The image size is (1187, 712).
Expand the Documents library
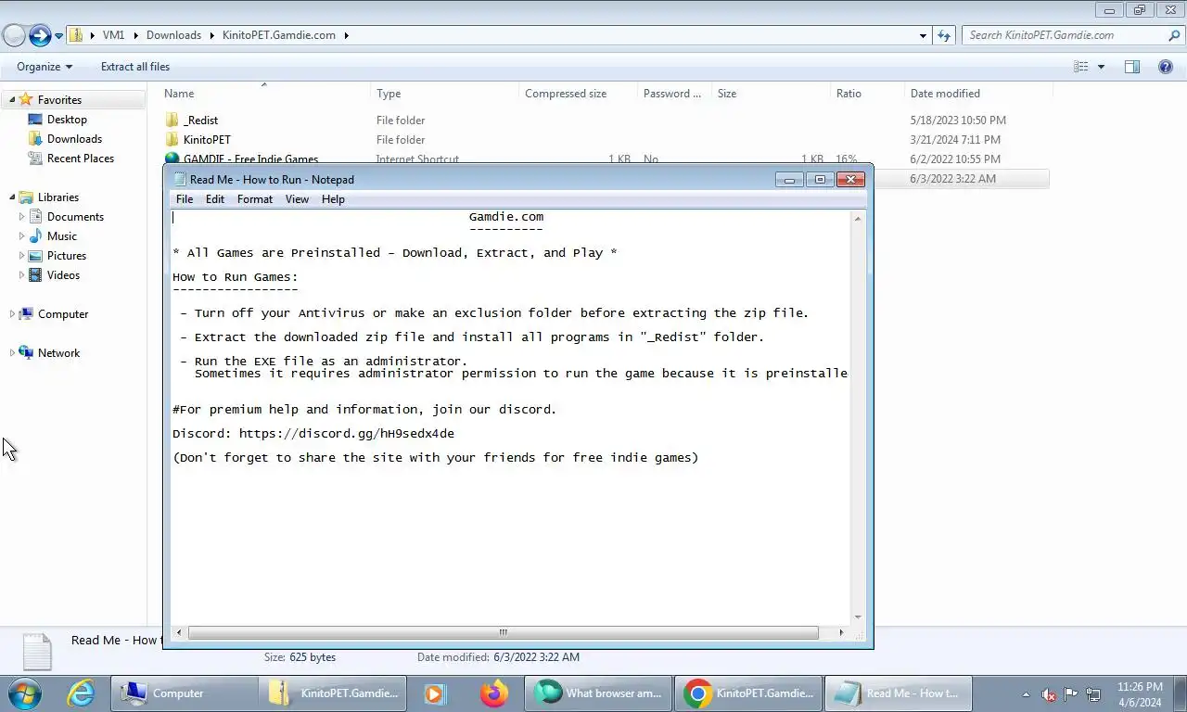point(22,217)
